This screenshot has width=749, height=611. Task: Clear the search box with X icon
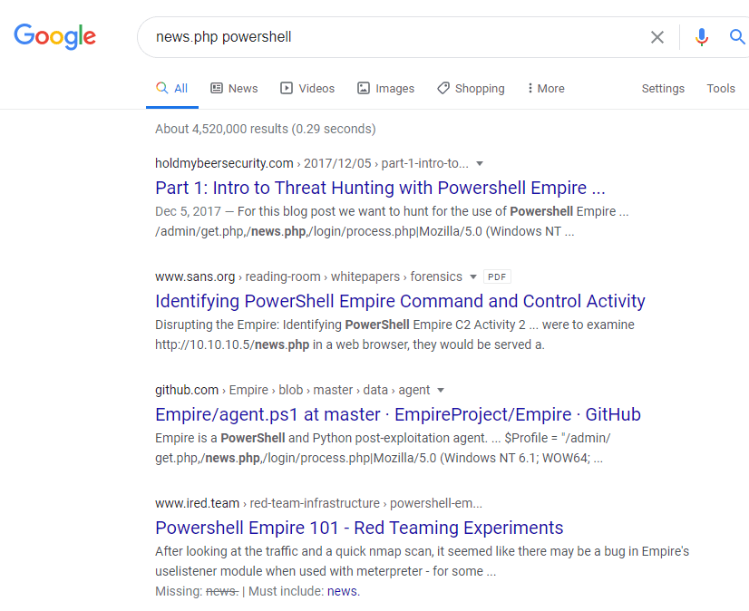(x=657, y=37)
